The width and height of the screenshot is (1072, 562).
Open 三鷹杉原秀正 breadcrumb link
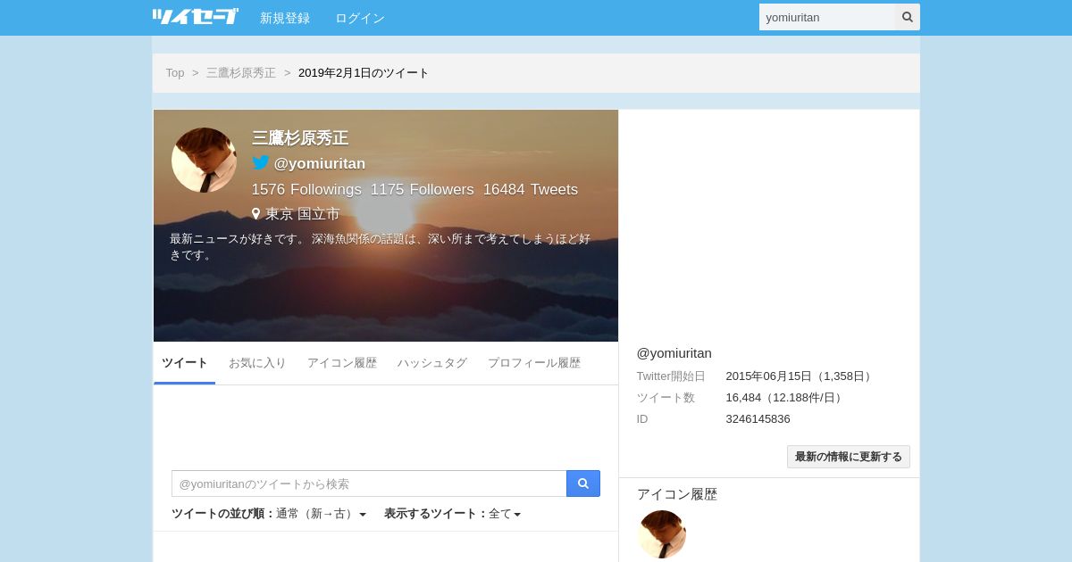coord(241,73)
